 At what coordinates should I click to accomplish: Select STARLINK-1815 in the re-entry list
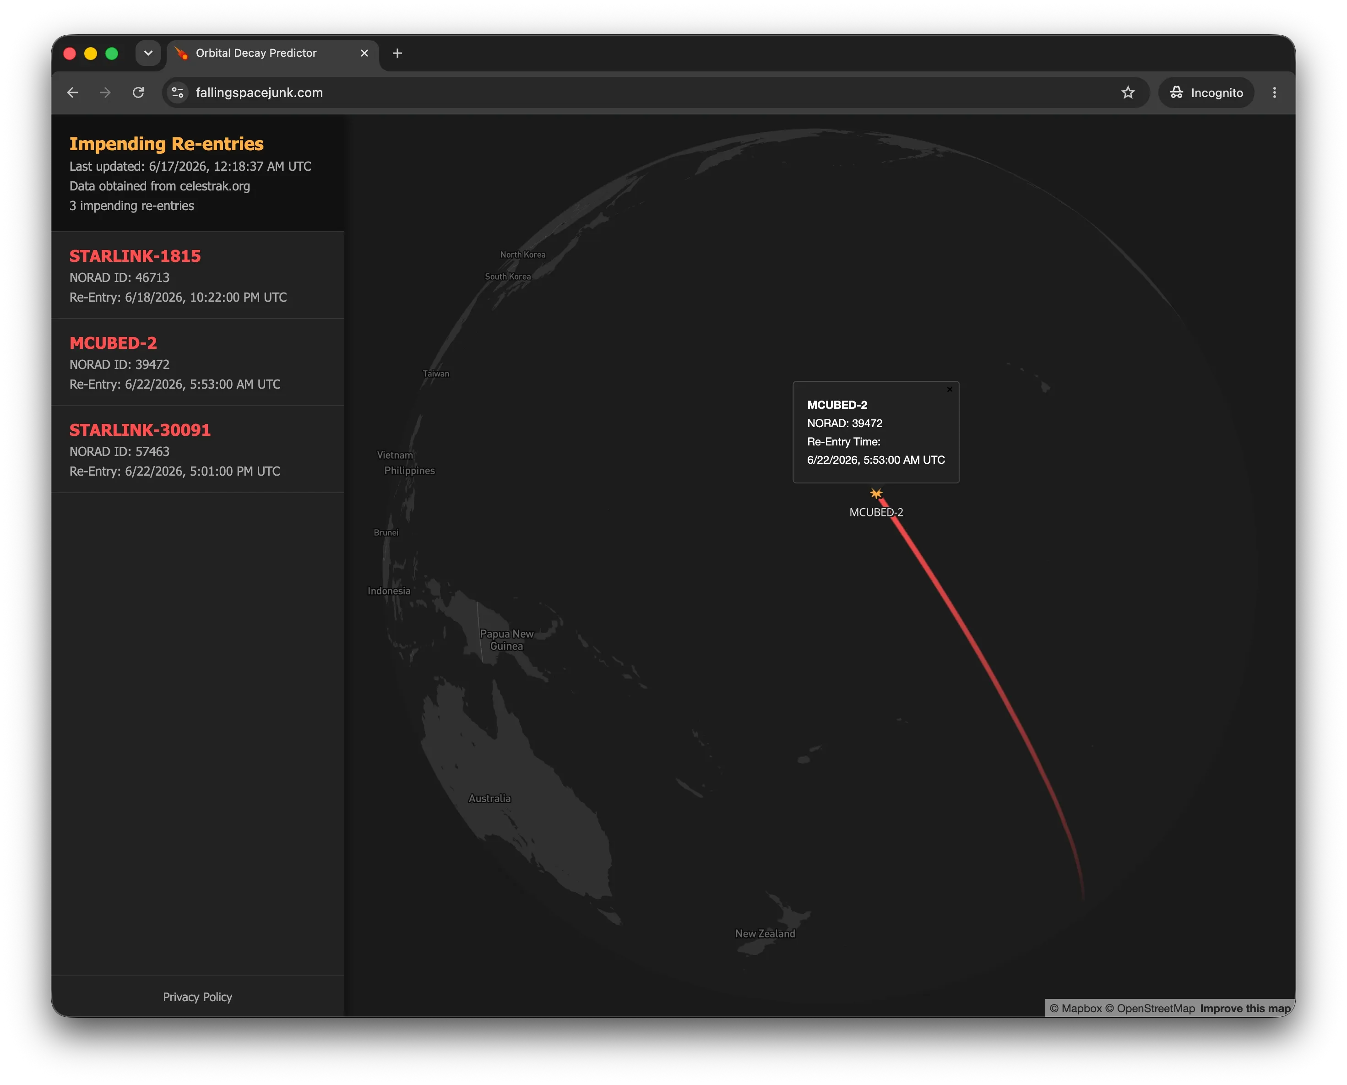pos(197,276)
